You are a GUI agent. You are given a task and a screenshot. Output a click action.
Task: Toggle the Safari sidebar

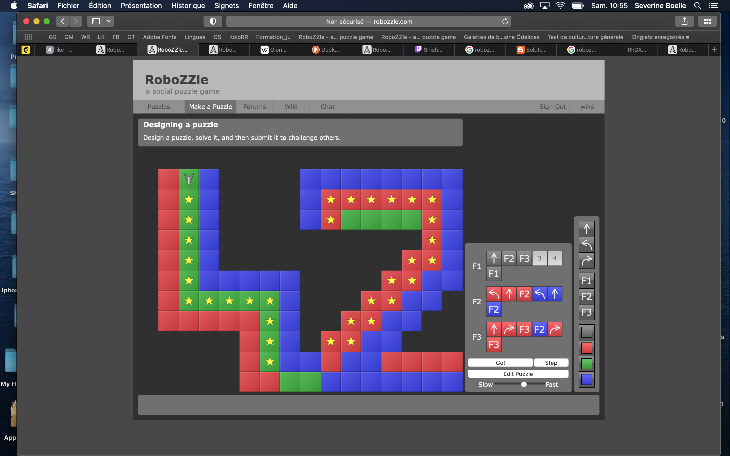coord(96,21)
